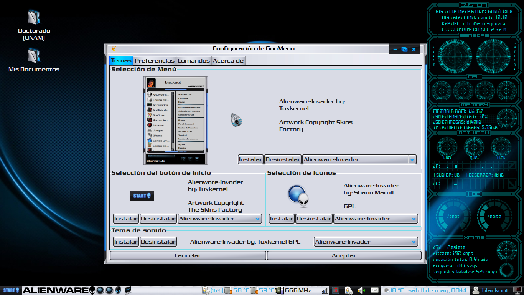The width and height of the screenshot is (524, 295).
Task: Click Desinstalar under Selección de Menú
Action: pyautogui.click(x=283, y=159)
